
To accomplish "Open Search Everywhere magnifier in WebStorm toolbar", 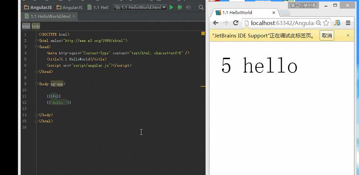I will tap(201, 8).
